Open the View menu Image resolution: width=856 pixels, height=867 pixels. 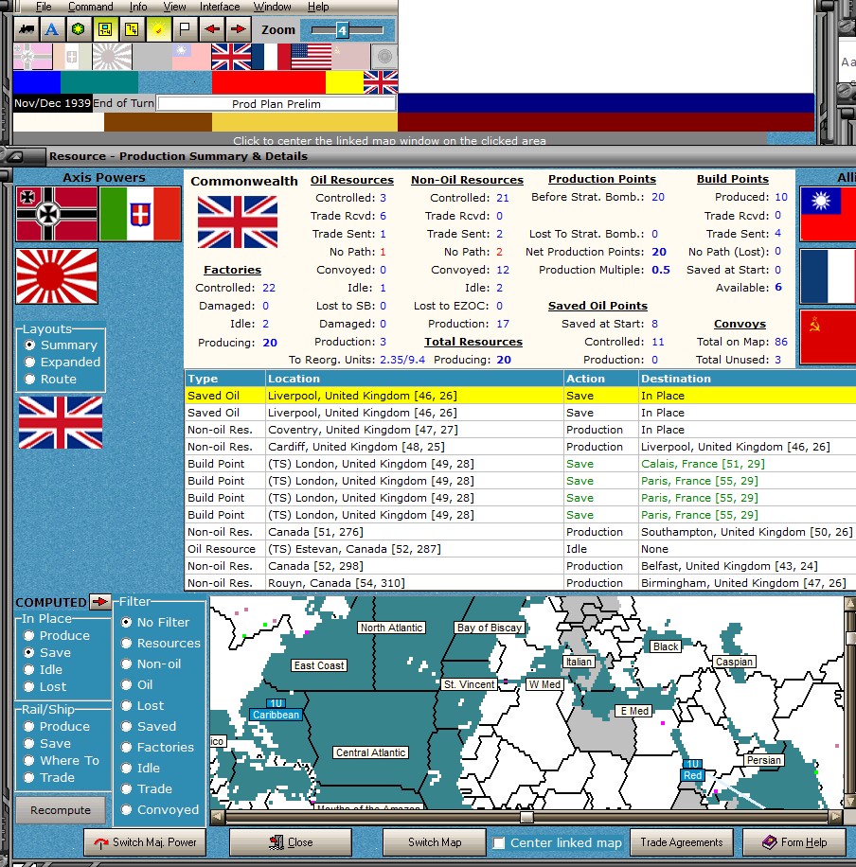175,7
